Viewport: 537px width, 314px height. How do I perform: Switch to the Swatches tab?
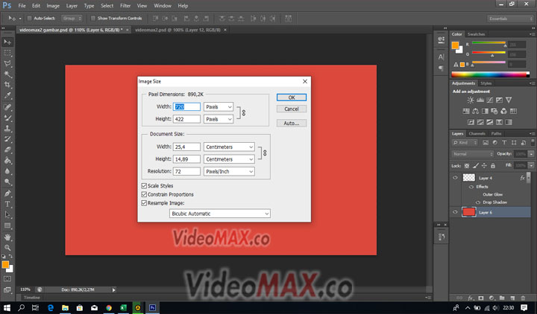[476, 34]
